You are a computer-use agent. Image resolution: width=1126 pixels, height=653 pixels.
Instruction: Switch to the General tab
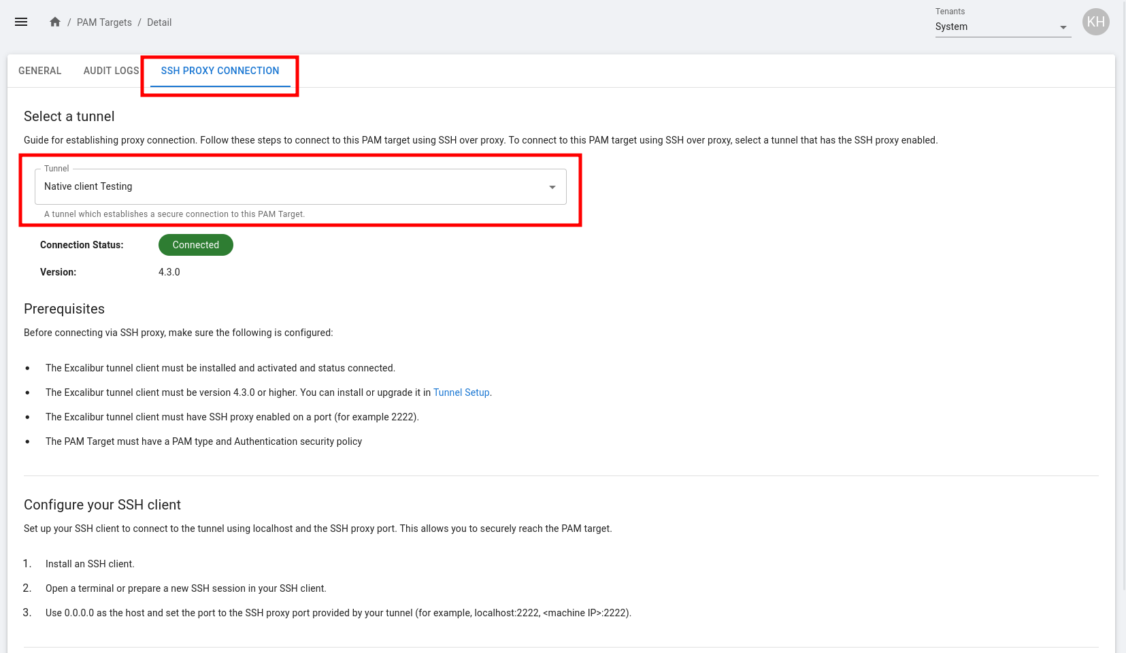tap(40, 71)
